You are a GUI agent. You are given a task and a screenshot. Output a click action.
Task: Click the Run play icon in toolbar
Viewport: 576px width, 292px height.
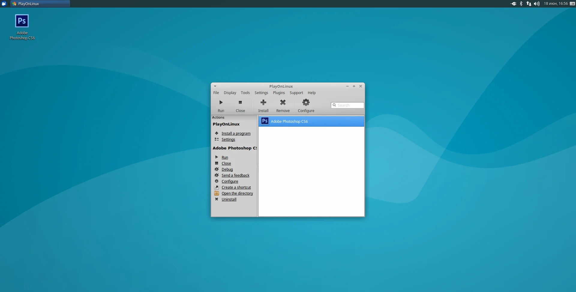point(221,103)
